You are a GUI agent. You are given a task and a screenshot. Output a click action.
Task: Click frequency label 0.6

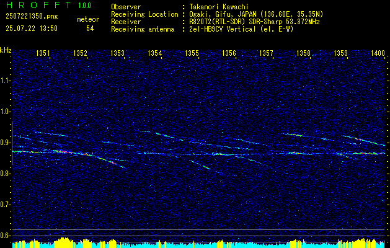[5, 236]
